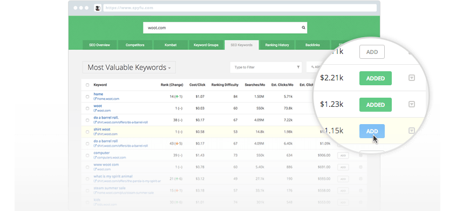
Task: Switch to Competitors tab
Action: pyautogui.click(x=135, y=45)
